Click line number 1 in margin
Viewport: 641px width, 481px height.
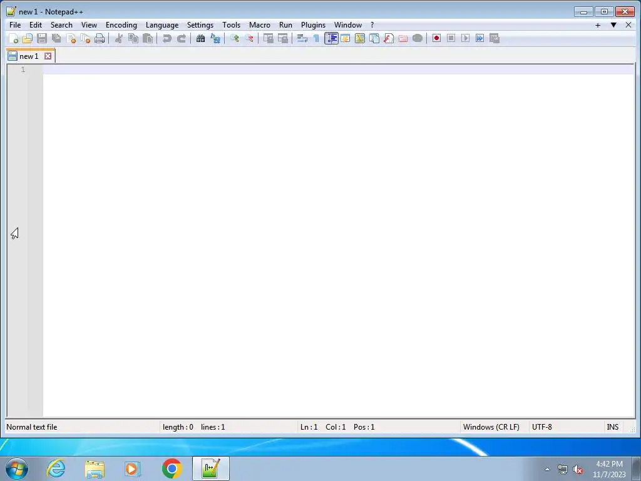point(23,70)
